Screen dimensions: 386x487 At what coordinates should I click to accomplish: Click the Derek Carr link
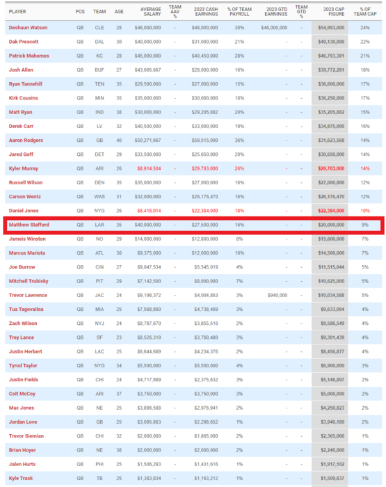pos(21,126)
